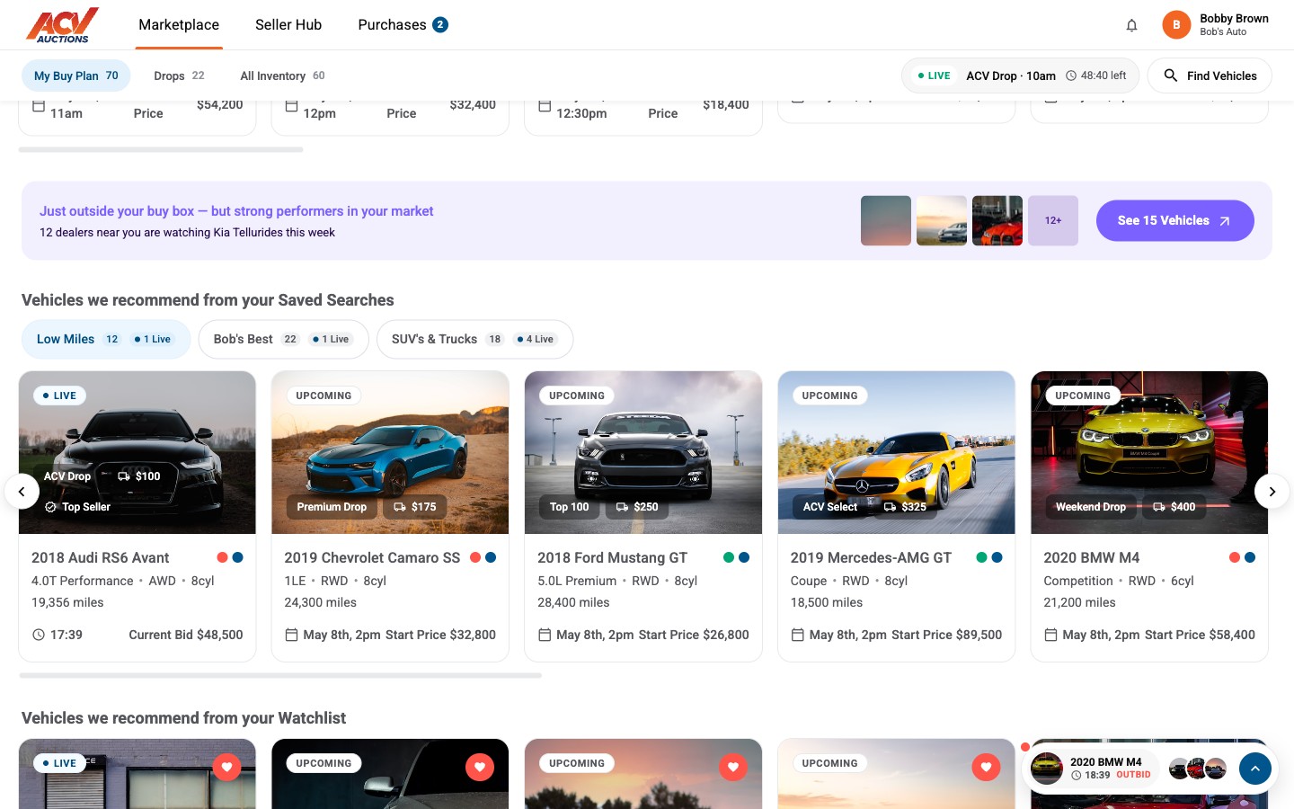Click the 19,356 miles text
The width and height of the screenshot is (1294, 809).
(67, 602)
